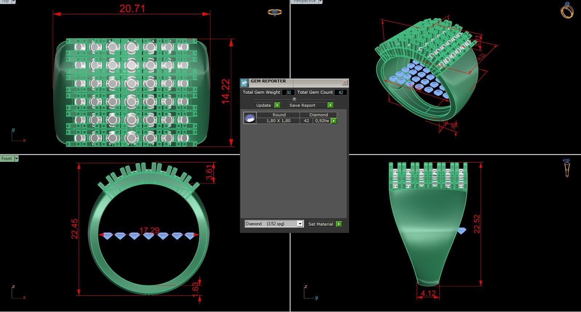Click the 0,92tw weight cell
Viewport: 581px width, 312px height.
322,121
